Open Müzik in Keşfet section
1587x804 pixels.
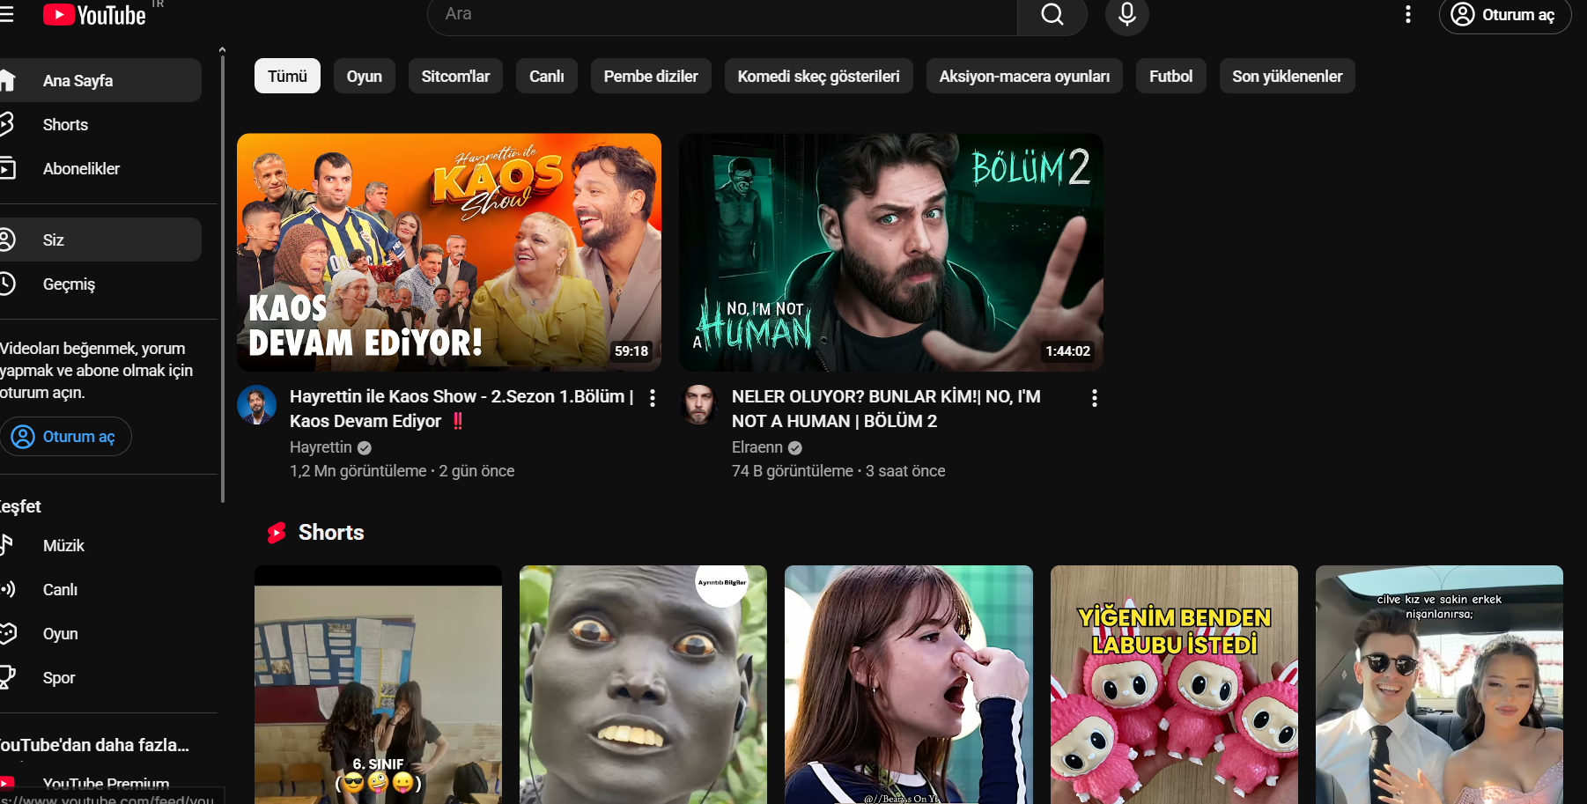click(x=100, y=545)
